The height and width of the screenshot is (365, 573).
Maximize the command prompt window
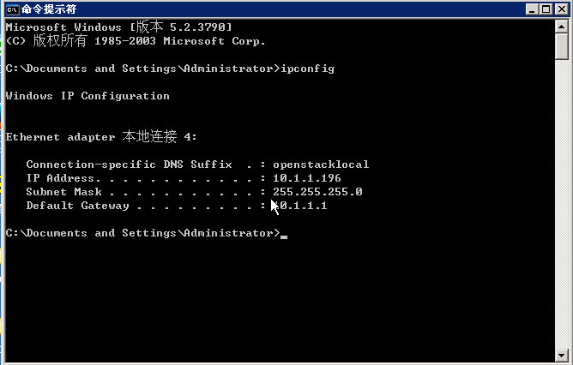[546, 9]
